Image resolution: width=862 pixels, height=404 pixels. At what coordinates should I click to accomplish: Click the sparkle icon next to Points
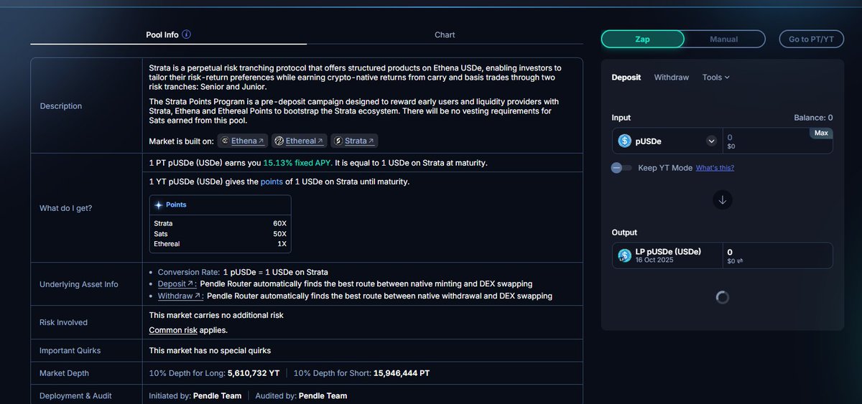[159, 205]
